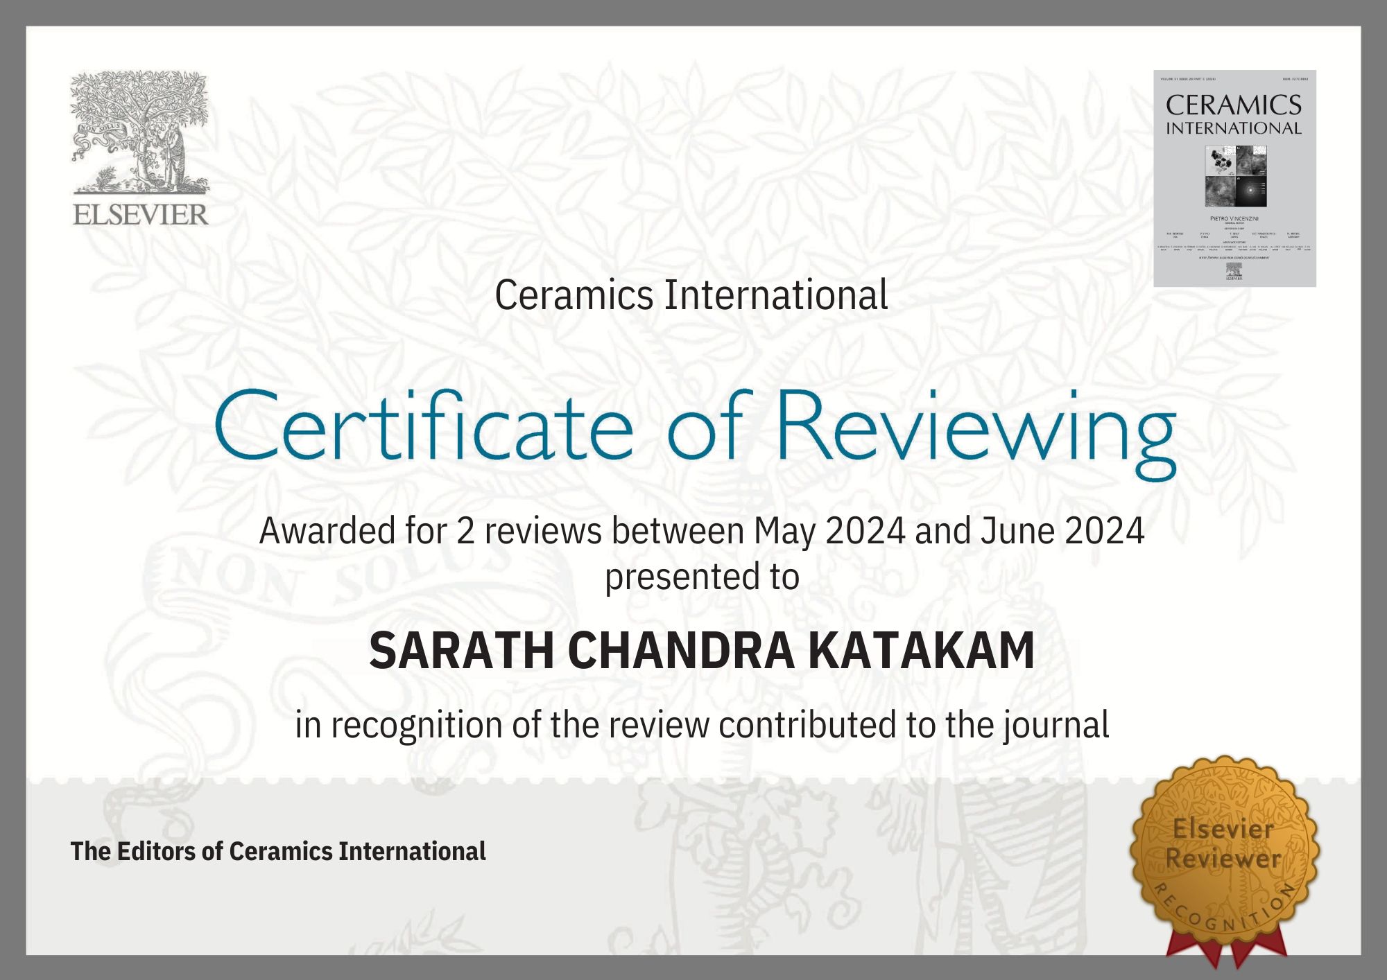Click the PIETRO VINCENZINI name on cover

1234,219
